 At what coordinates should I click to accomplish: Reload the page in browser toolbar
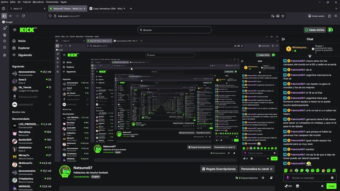click(23, 16)
